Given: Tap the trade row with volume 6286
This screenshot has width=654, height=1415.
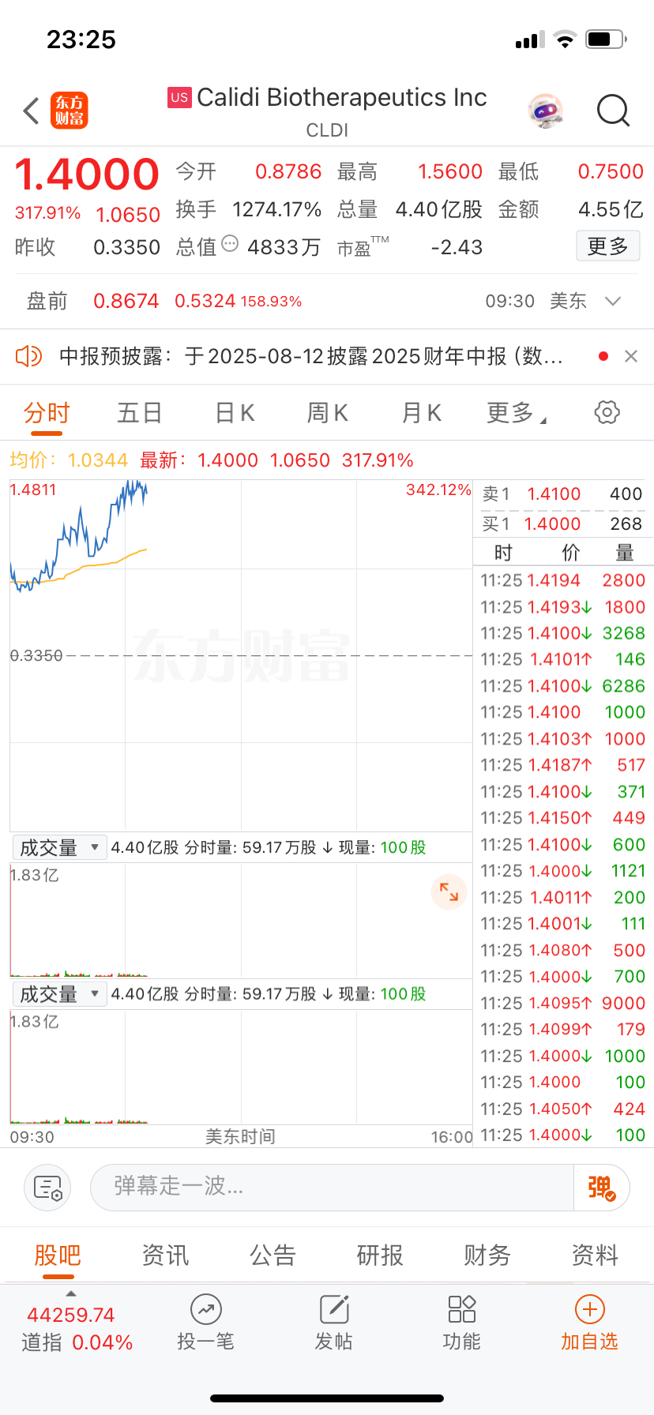Looking at the screenshot, I should 562,686.
